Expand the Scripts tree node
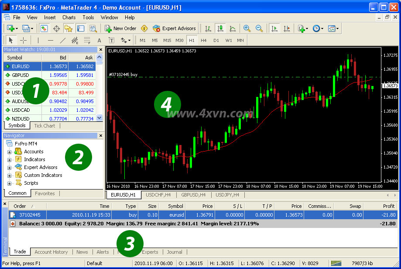 pyautogui.click(x=9, y=183)
